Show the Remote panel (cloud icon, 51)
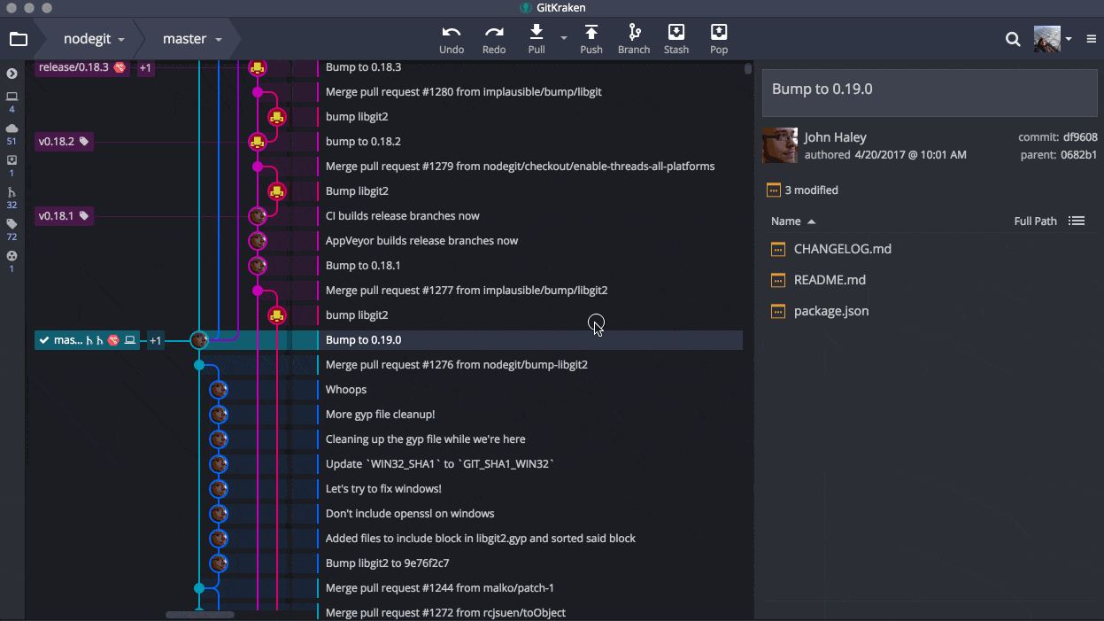Viewport: 1104px width, 621px height. (12, 134)
